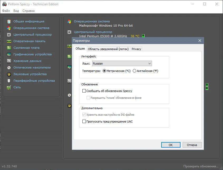Click the "36 °C" temperature value
Viewport: 223px width, 170px height.
tap(135, 36)
